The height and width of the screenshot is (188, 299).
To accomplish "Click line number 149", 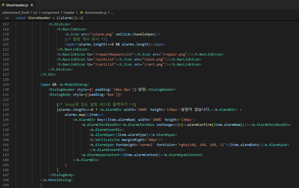I will click(6, 185).
